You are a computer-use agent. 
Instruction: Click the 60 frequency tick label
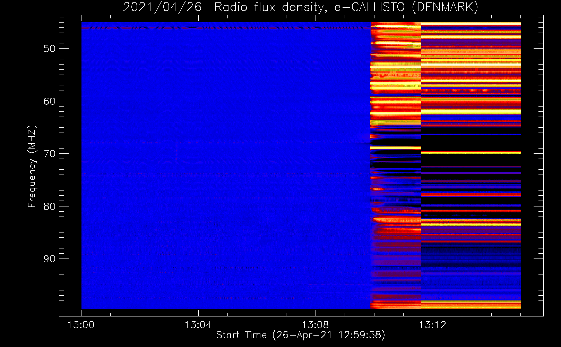point(50,101)
